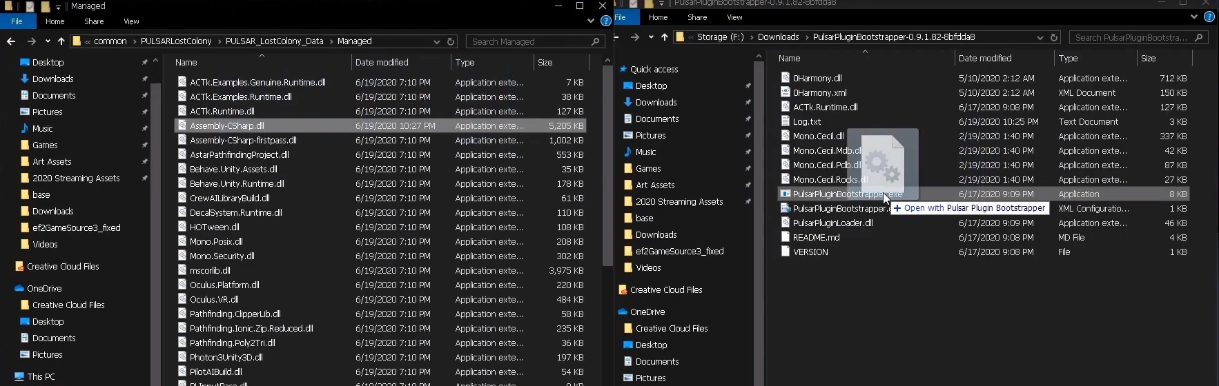1219x386 pixels.
Task: Expand the ribbon in the PulsarPluginBootstrapper window
Action: point(1194,17)
